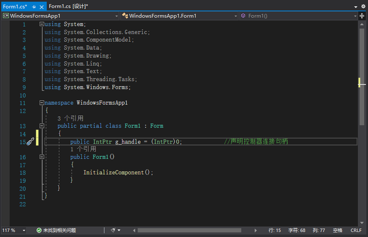Click the horizontal scrollbar thumb
This screenshot has height=237, width=368.
tap(190, 231)
